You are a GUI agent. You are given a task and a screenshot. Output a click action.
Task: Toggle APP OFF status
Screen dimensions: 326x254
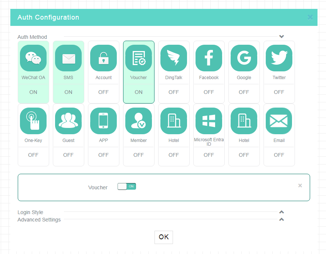pos(103,155)
